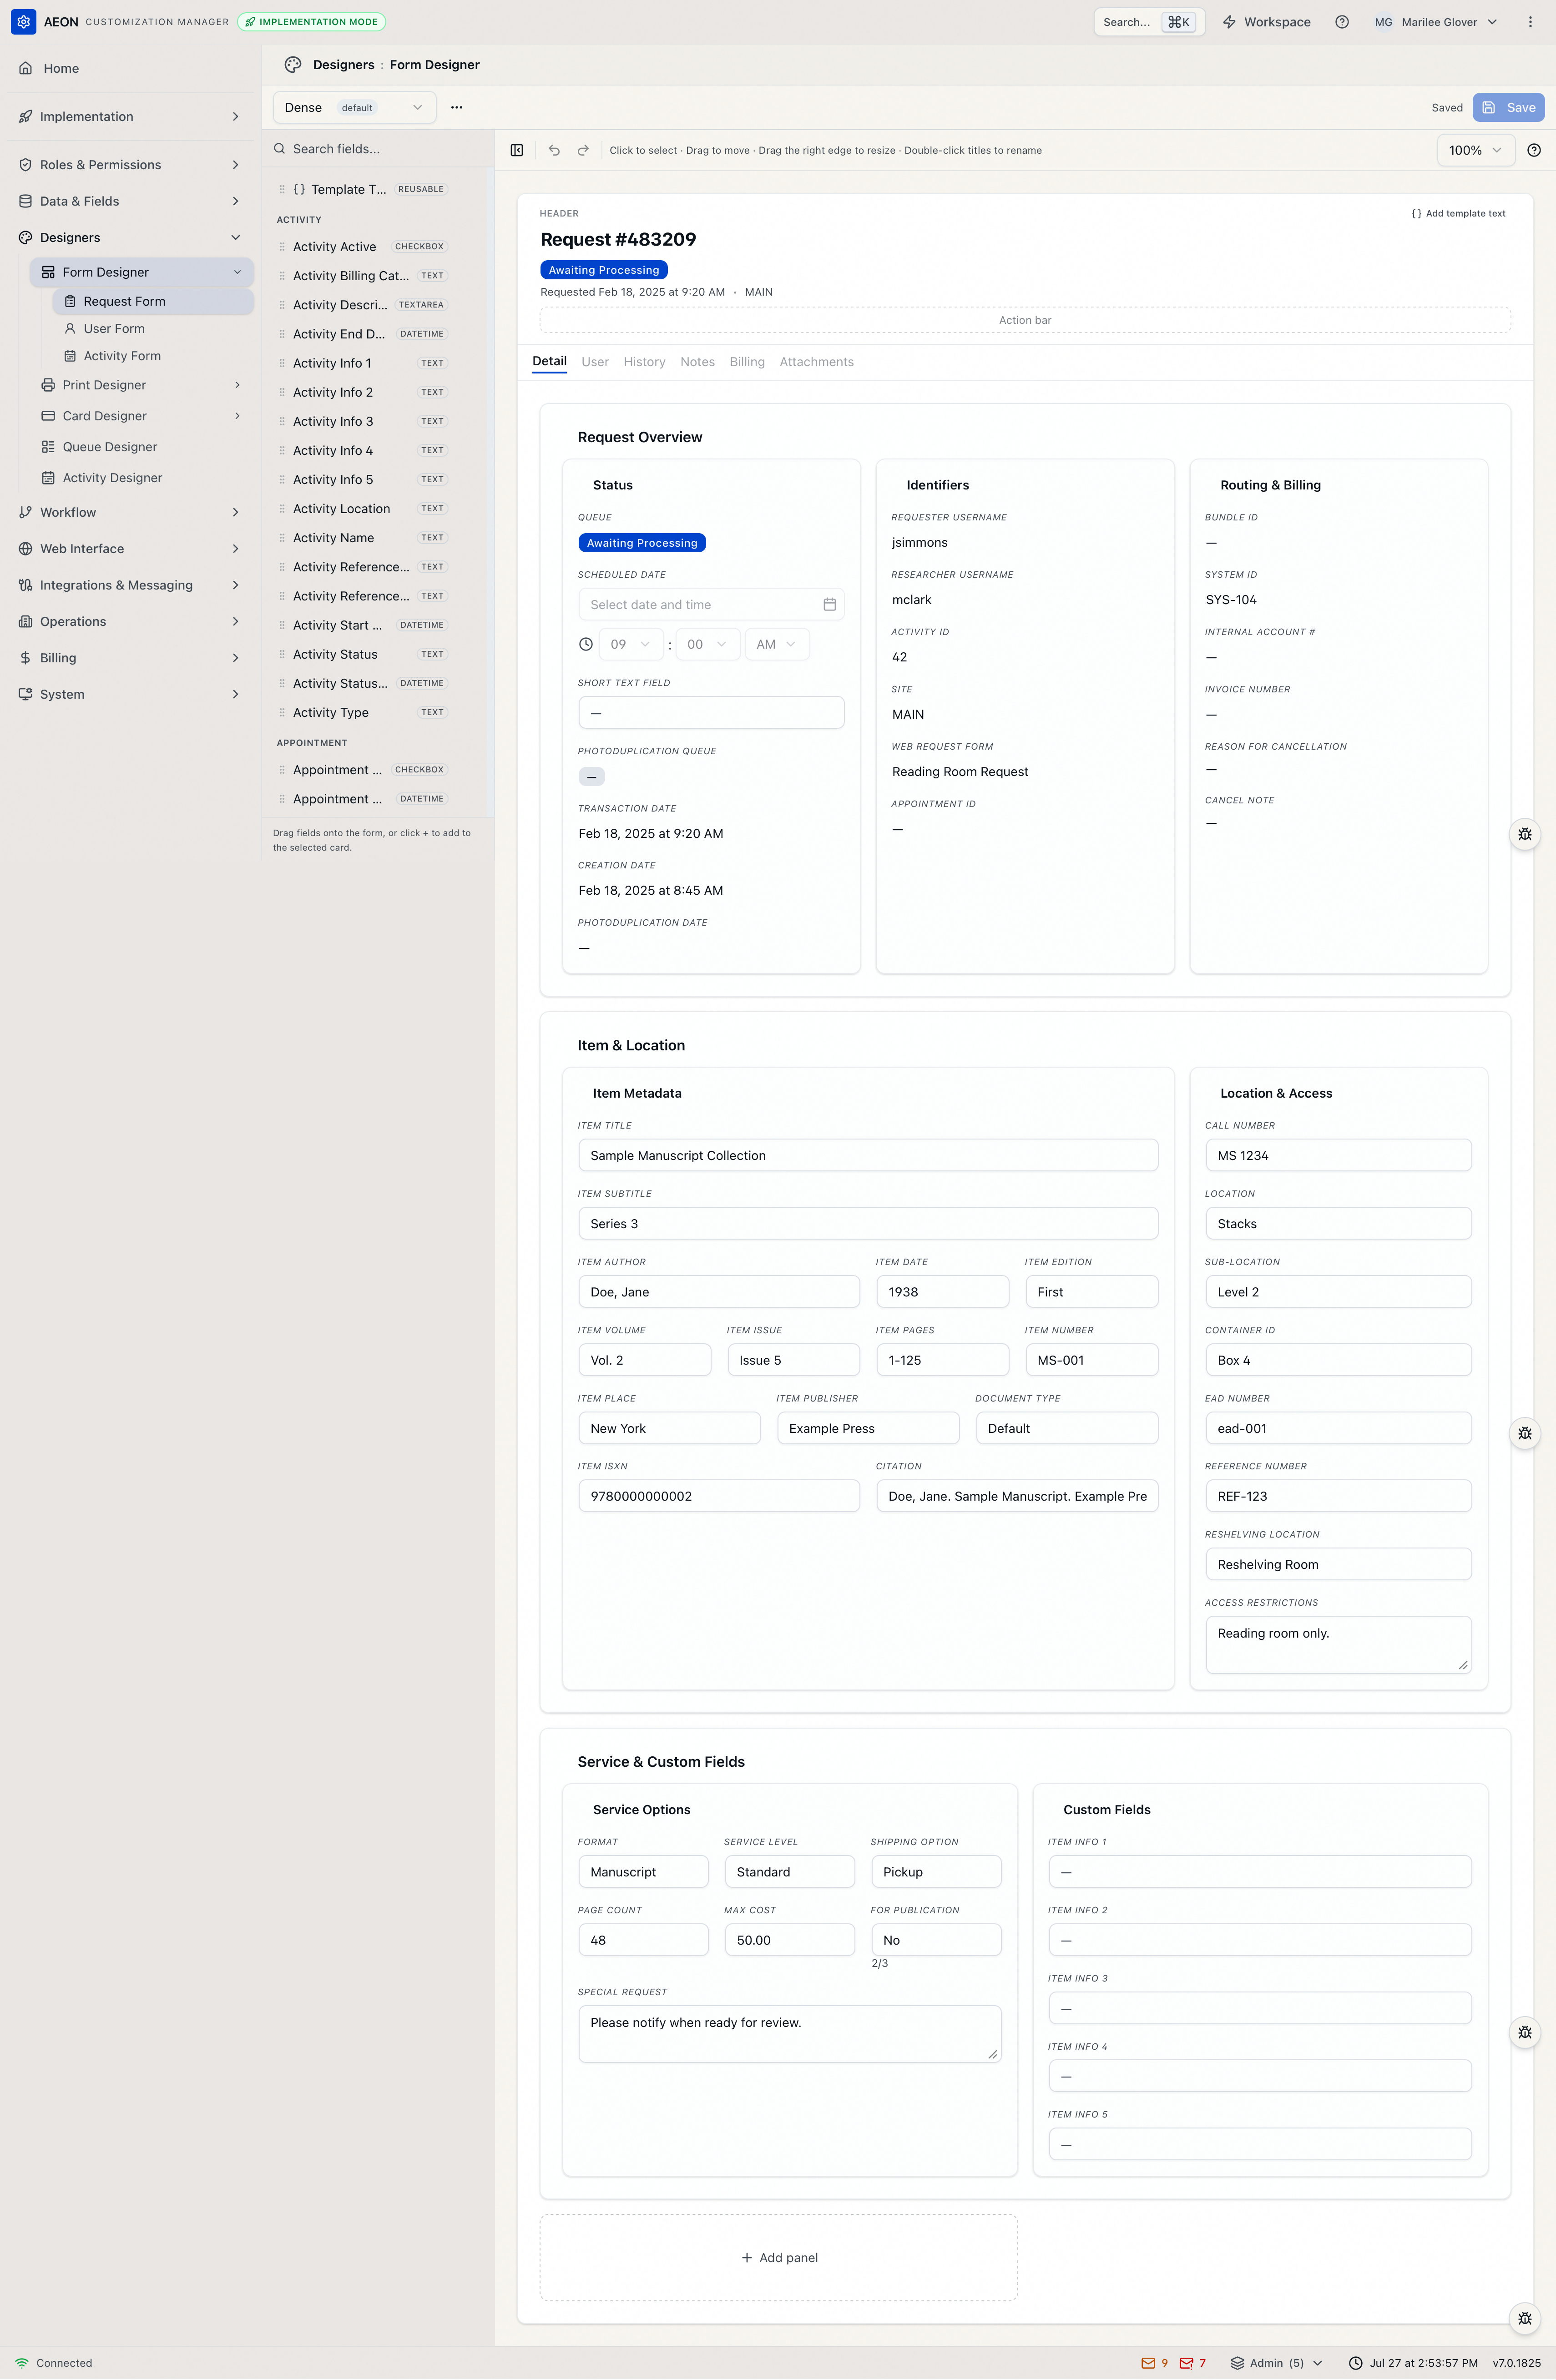Select the Detail tab

549,362
